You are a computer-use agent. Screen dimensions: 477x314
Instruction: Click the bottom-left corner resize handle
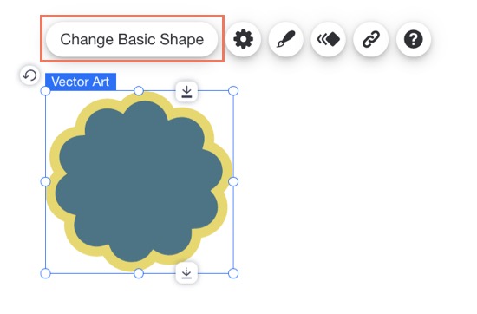click(46, 273)
